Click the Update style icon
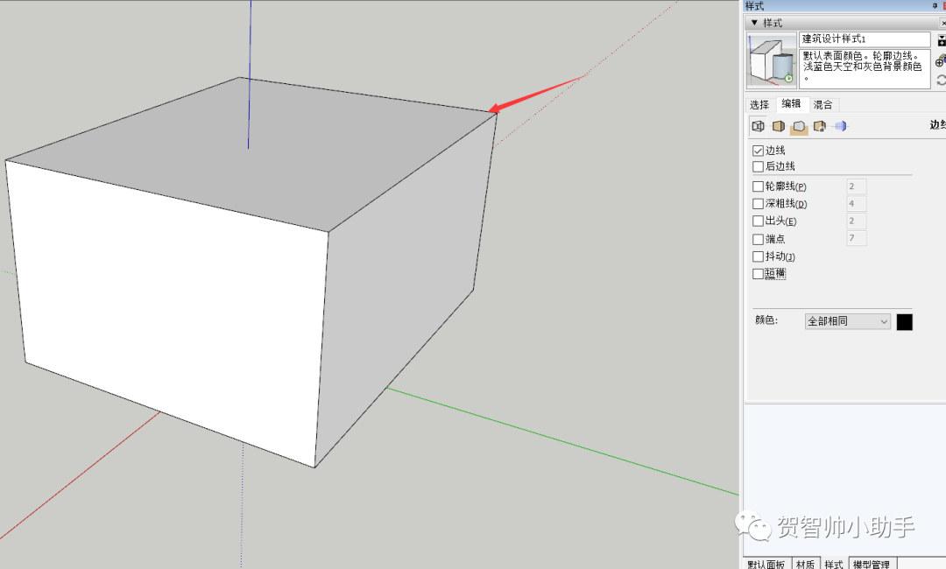This screenshot has height=569, width=946. (939, 81)
